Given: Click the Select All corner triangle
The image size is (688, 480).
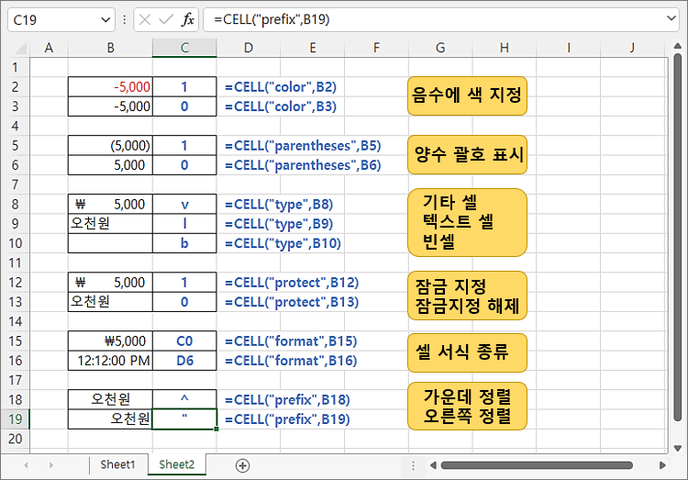Looking at the screenshot, I should click(x=20, y=48).
